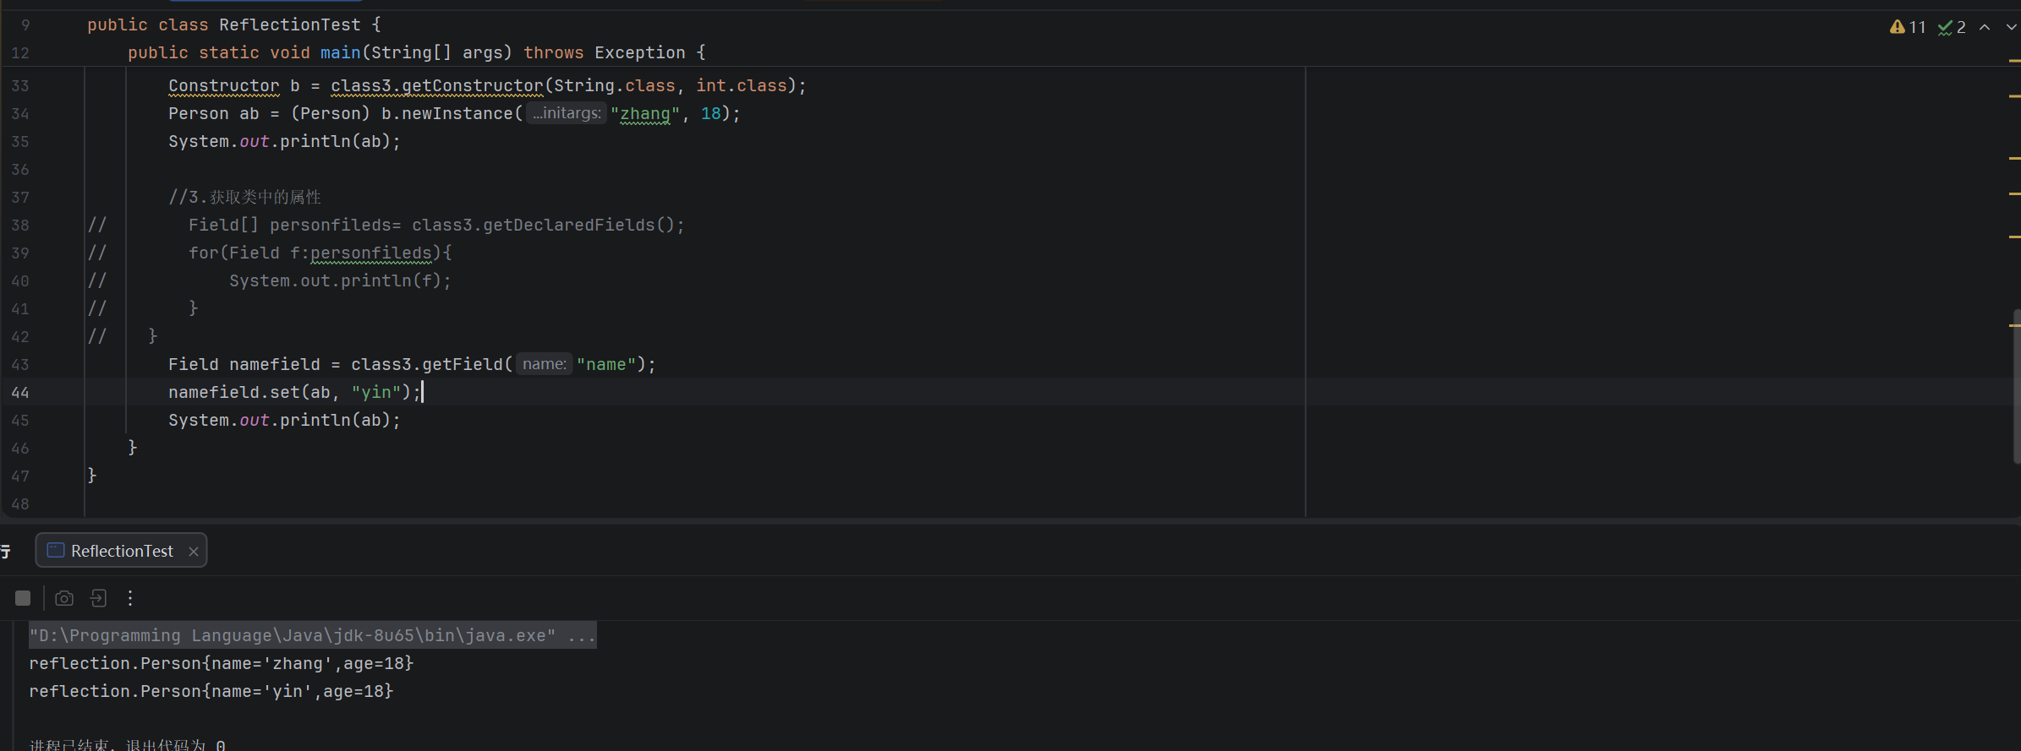Viewport: 2021px width, 751px height.
Task: Go to next highlighted error arrow
Action: (2011, 27)
